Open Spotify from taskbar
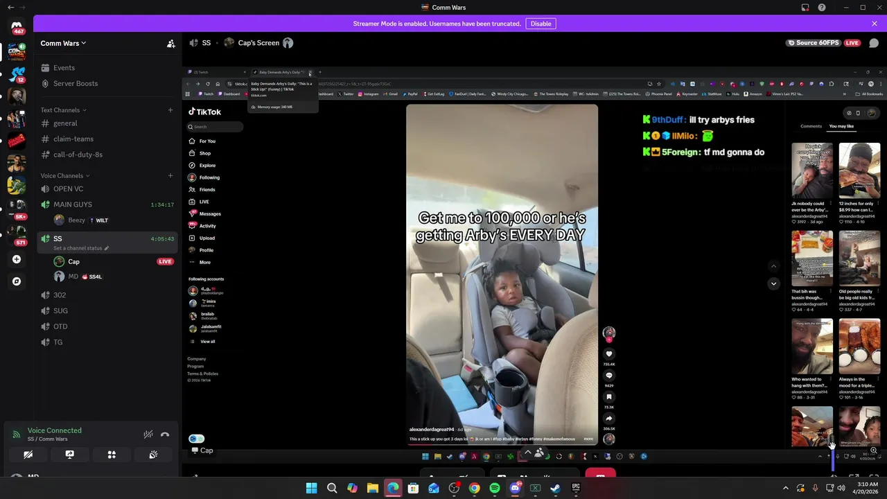 click(x=494, y=488)
